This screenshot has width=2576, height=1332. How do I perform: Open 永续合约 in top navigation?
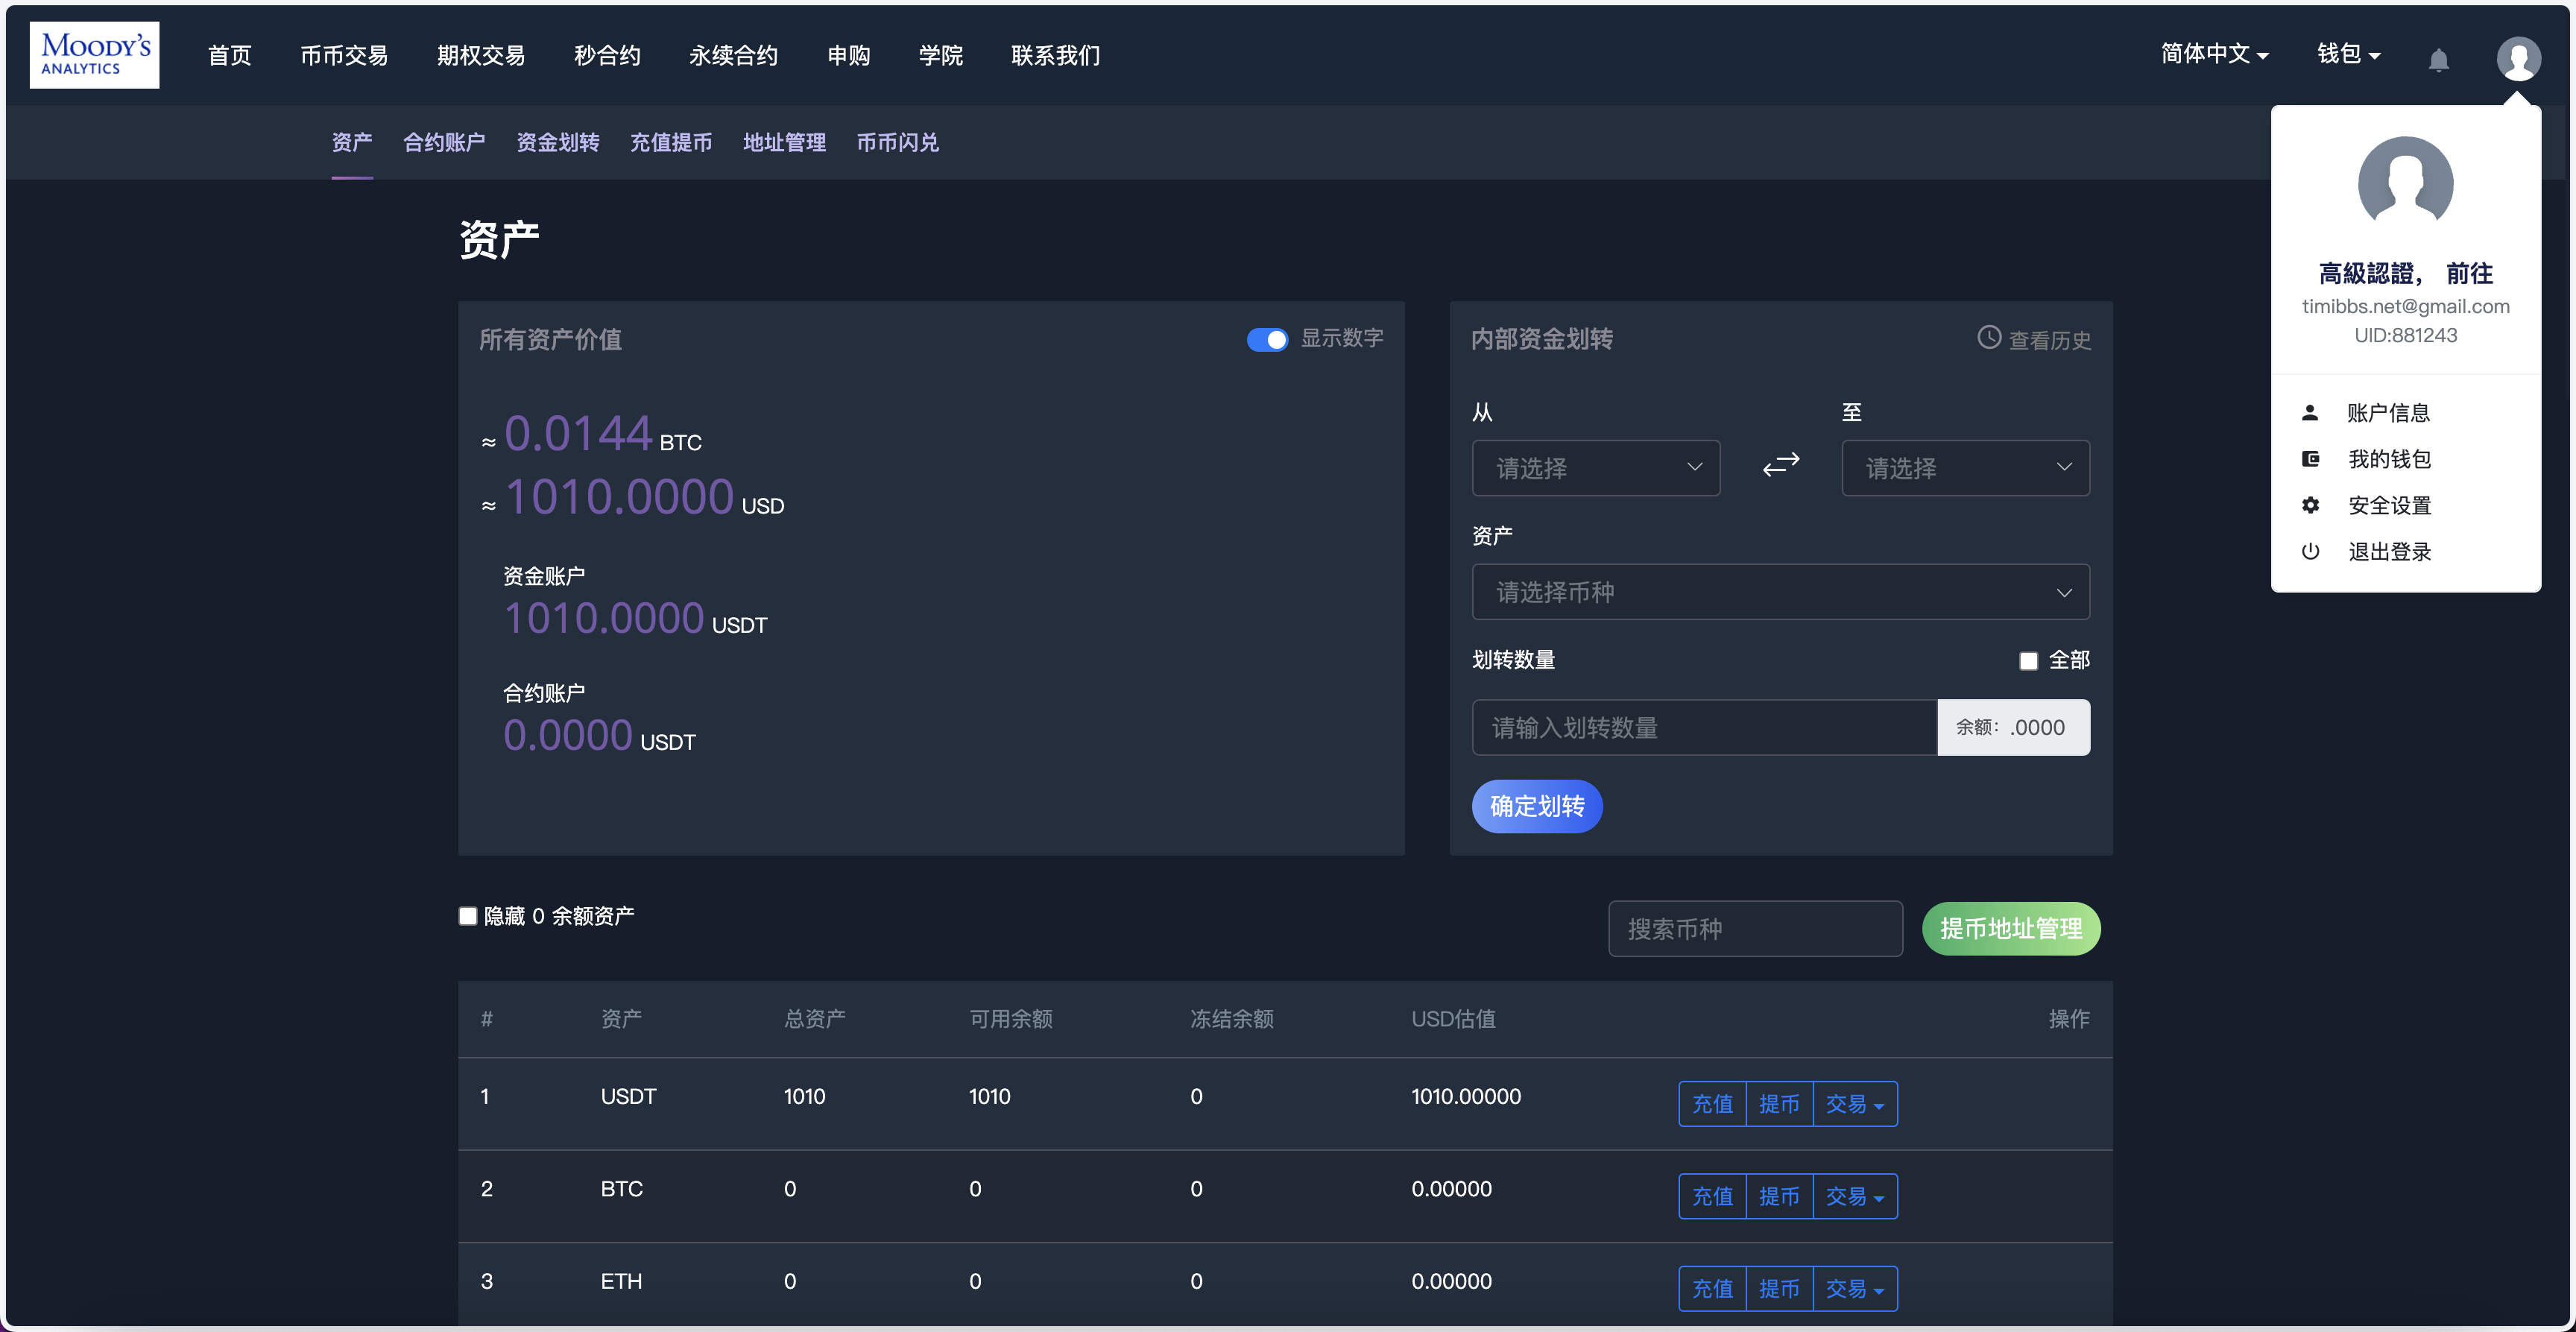click(733, 55)
